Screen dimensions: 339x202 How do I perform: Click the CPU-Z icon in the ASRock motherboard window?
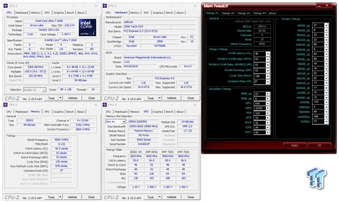[x=105, y=6]
